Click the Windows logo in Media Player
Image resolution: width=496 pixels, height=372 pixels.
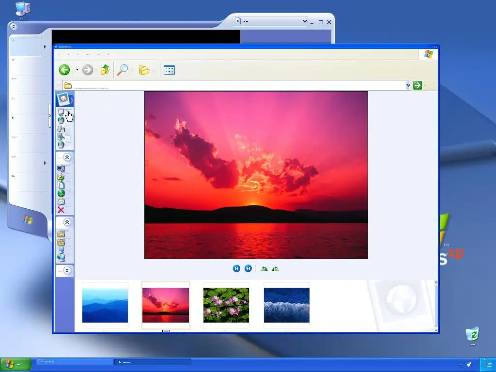(28, 220)
